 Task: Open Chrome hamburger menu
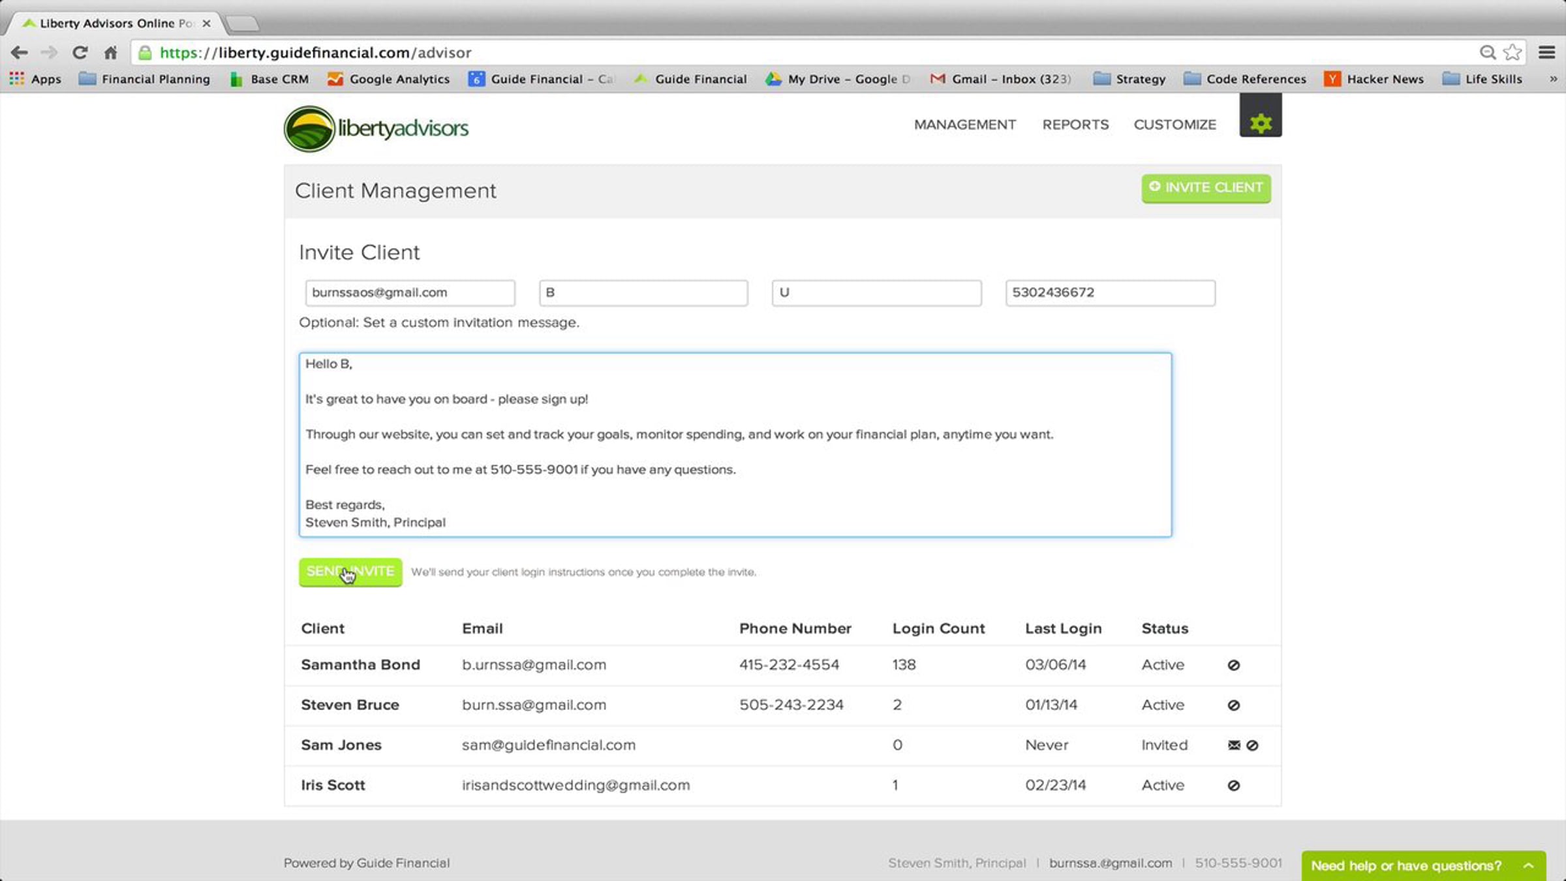(x=1546, y=52)
